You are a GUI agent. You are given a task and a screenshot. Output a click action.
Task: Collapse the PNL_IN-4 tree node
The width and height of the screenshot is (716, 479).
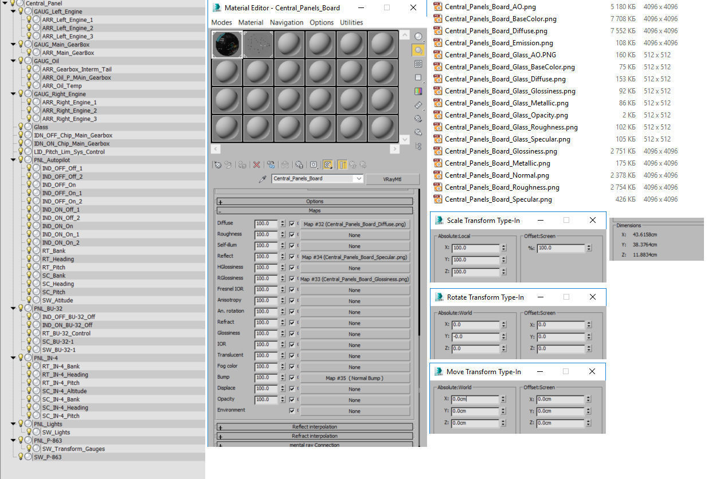tap(14, 358)
